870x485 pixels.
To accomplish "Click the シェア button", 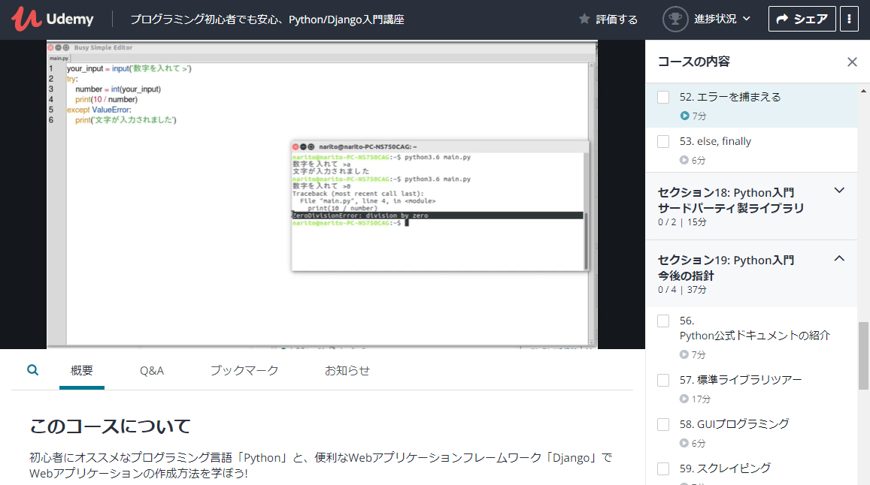I will pos(802,19).
